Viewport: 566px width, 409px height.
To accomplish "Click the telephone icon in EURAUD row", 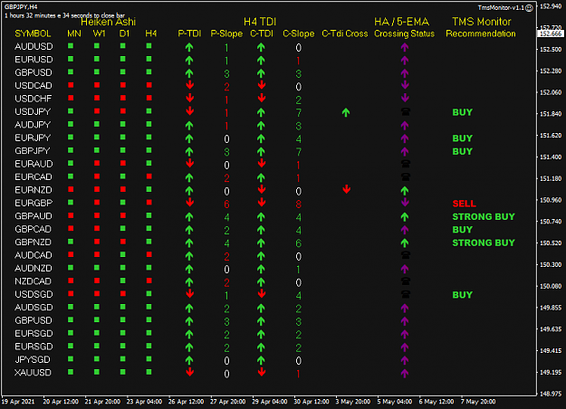I will pos(406,164).
